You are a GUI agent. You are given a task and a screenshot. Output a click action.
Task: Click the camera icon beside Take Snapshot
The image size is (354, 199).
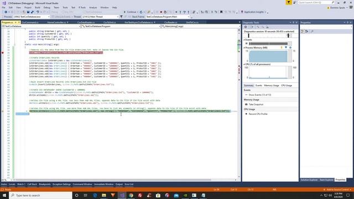[x=246, y=104]
